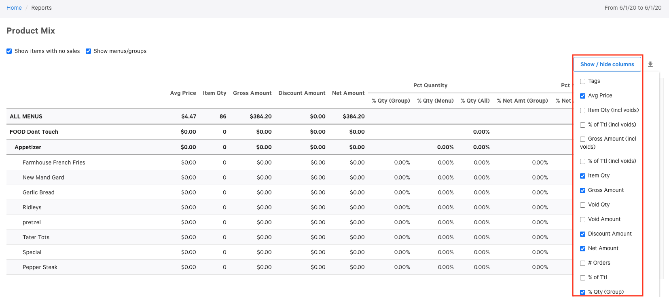The image size is (669, 297).
Task: Enable Gross Amount (incl voids) column
Action: [x=582, y=139]
